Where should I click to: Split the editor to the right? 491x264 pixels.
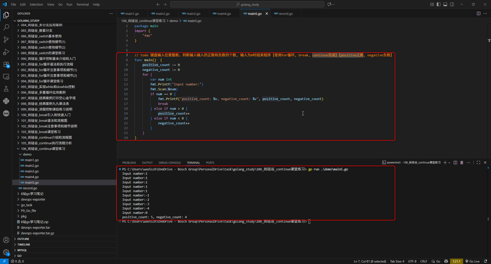(478, 14)
